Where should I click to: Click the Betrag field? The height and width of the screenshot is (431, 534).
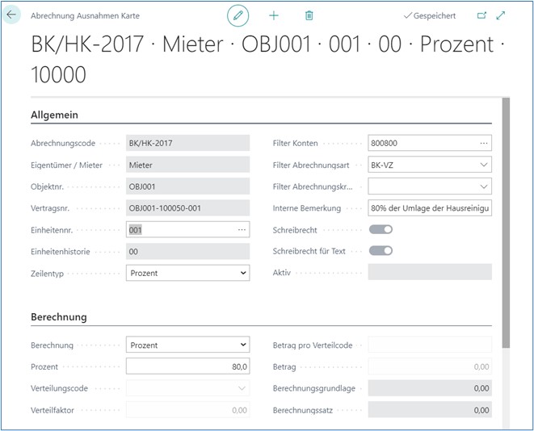[430, 366]
